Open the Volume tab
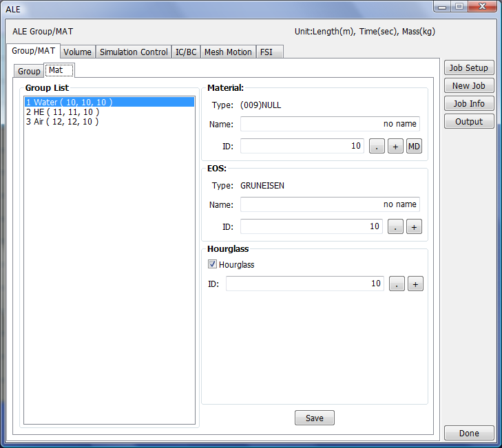 (77, 52)
